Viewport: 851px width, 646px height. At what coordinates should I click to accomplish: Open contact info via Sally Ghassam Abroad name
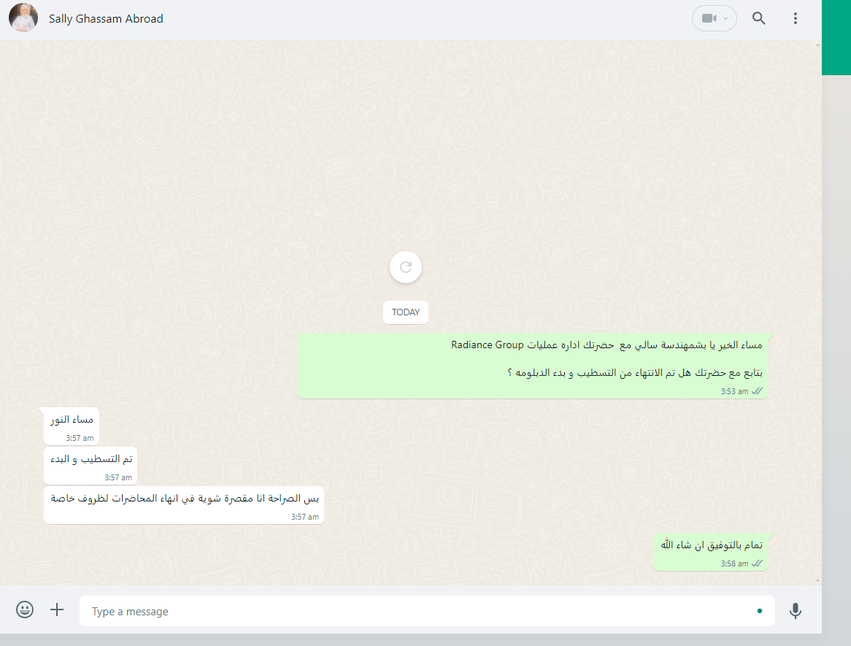(106, 18)
